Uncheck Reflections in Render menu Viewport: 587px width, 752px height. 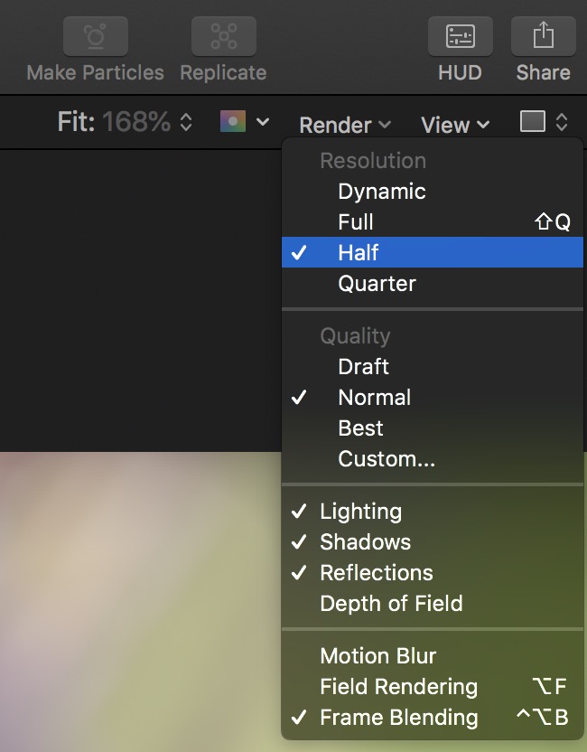(376, 573)
